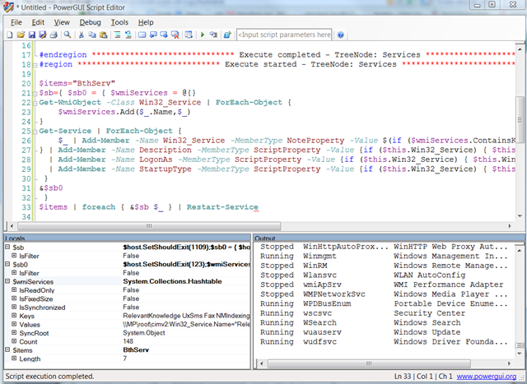This screenshot has width=527, height=384.
Task: Click the next bookmark toolbar icon
Action: coord(164,35)
